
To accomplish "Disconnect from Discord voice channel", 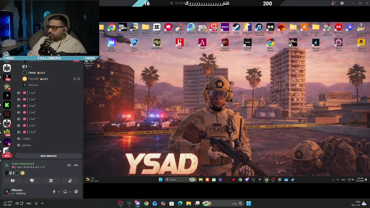I will [76, 165].
